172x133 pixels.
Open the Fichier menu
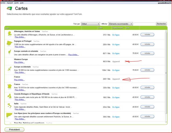tap(3, 3)
